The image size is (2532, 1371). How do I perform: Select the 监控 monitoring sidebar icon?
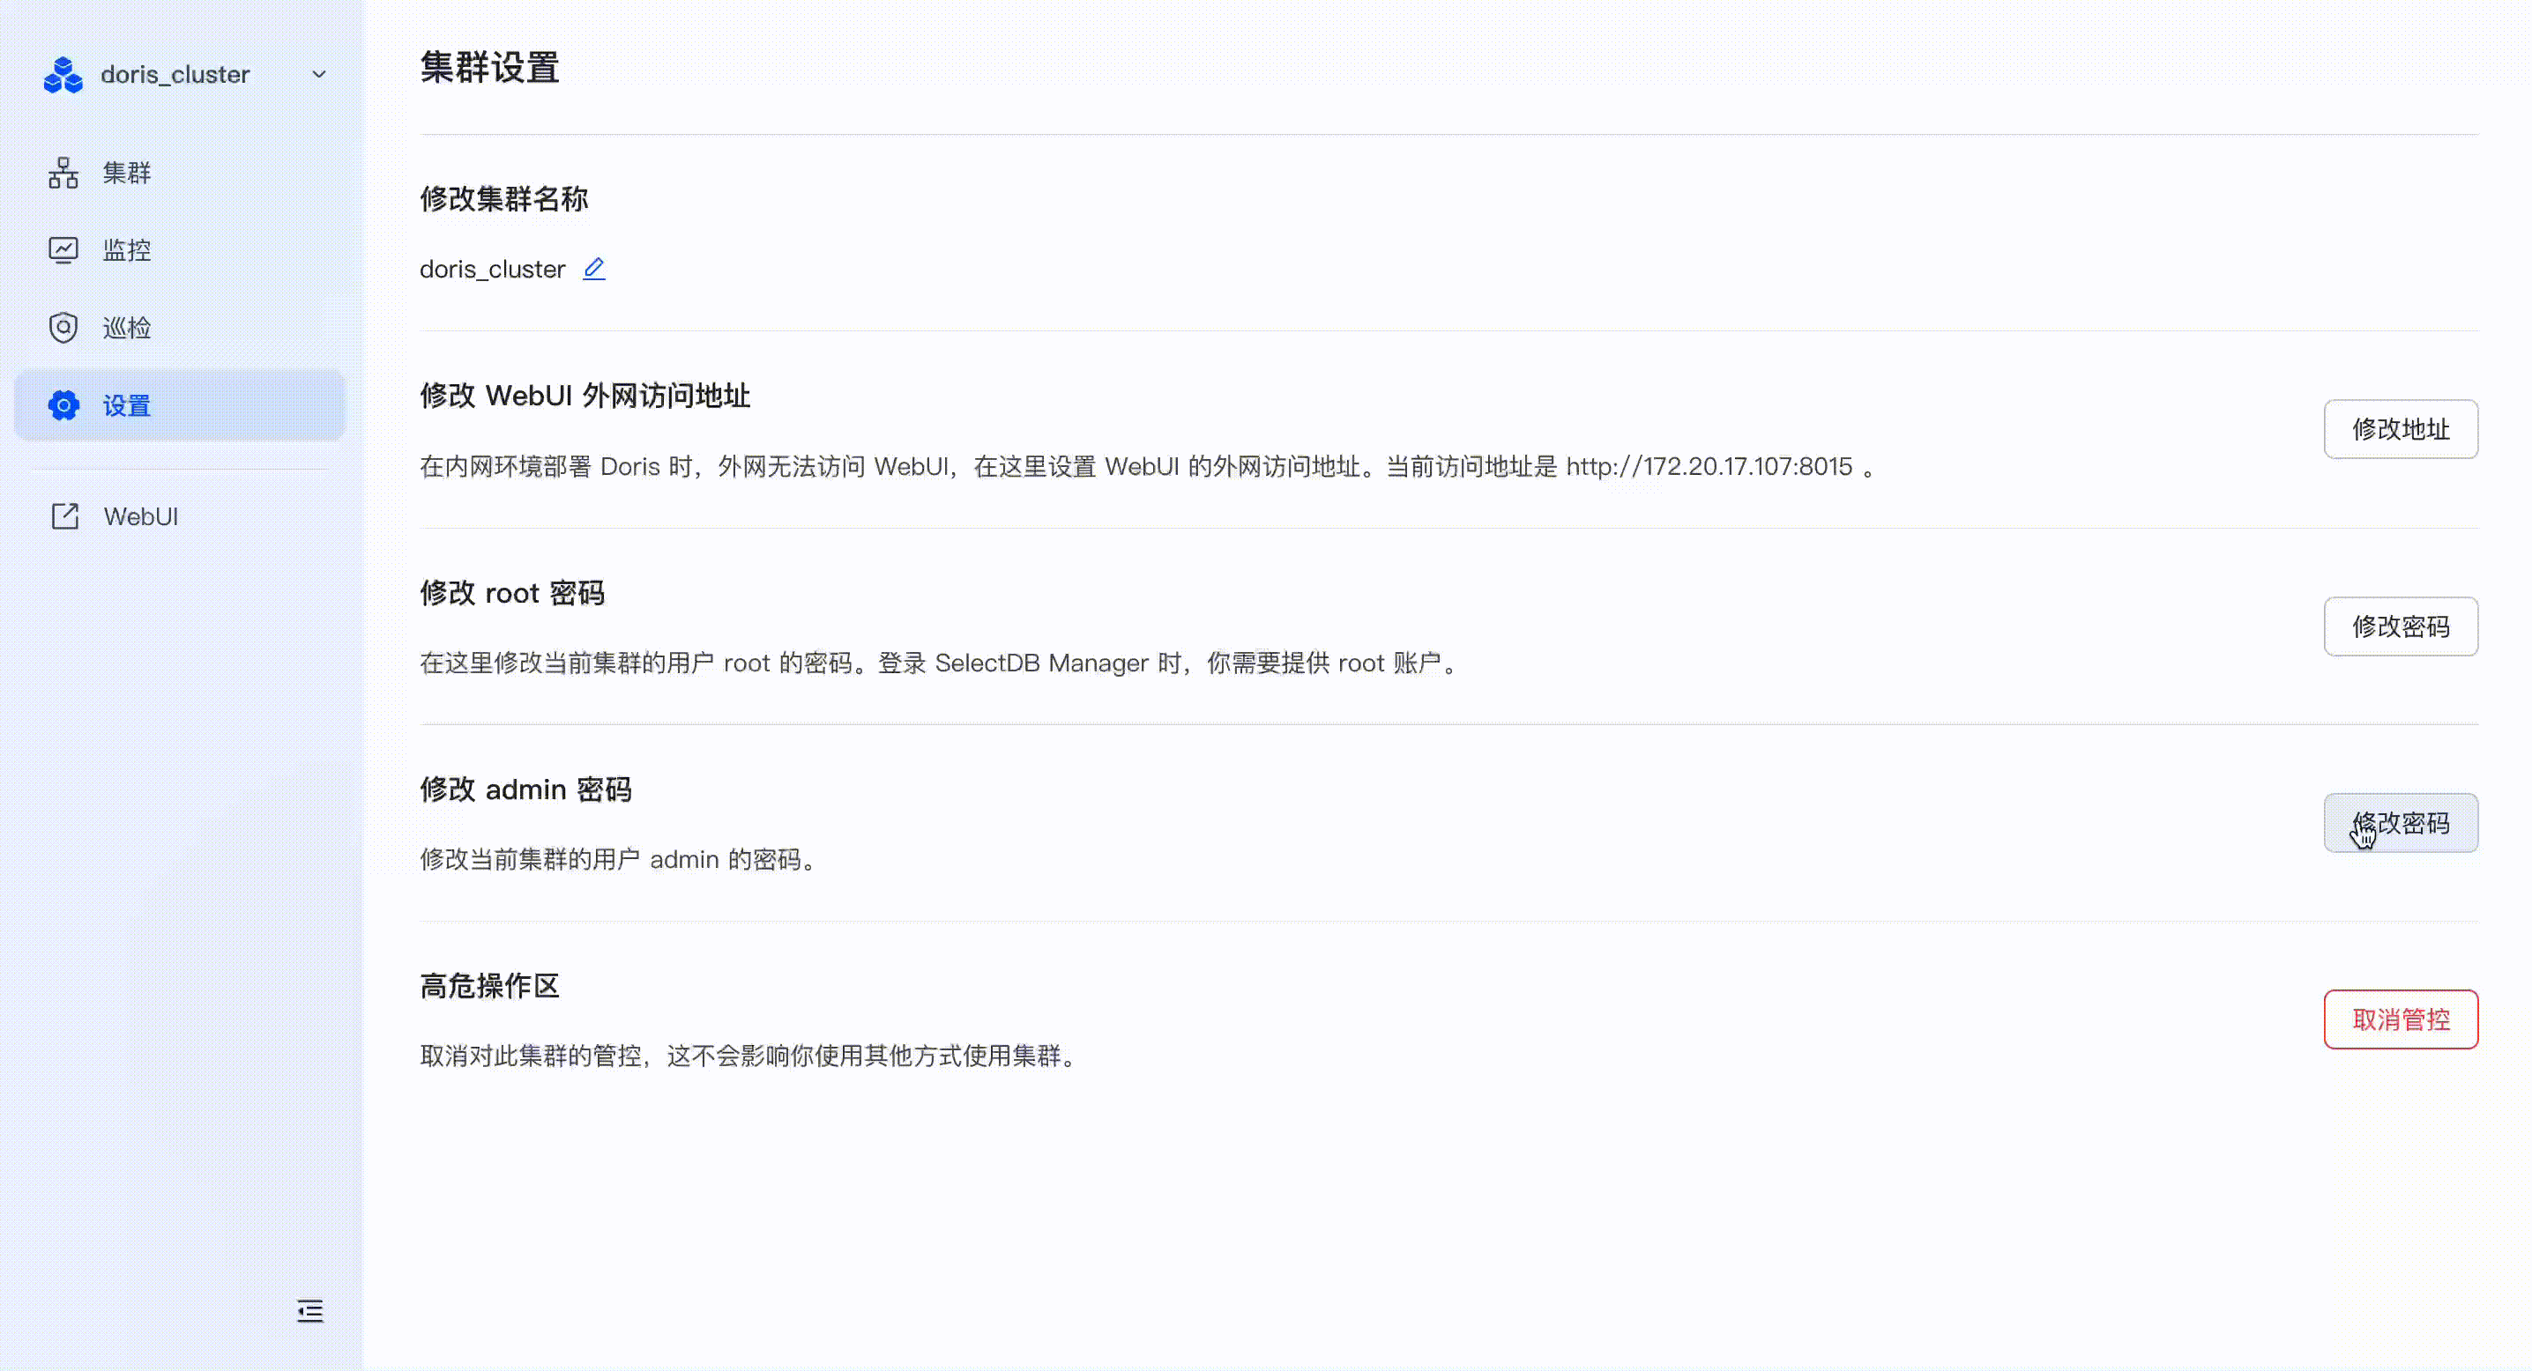coord(62,248)
